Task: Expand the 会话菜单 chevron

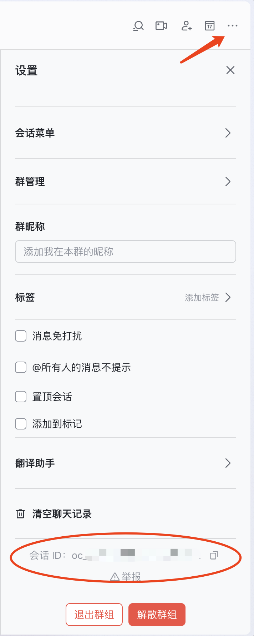Action: [x=228, y=133]
